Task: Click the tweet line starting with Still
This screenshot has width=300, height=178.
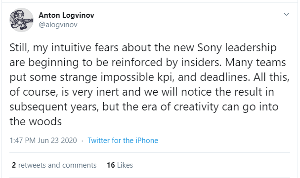Action: click(x=143, y=48)
